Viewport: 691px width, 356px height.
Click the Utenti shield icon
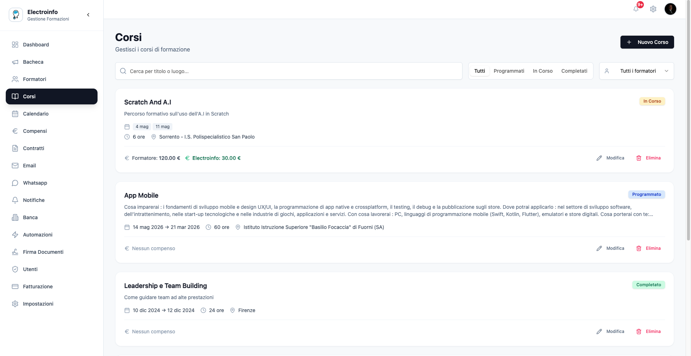coord(15,269)
